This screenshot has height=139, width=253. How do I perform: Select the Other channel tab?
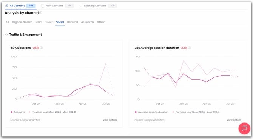pyautogui.click(x=101, y=22)
